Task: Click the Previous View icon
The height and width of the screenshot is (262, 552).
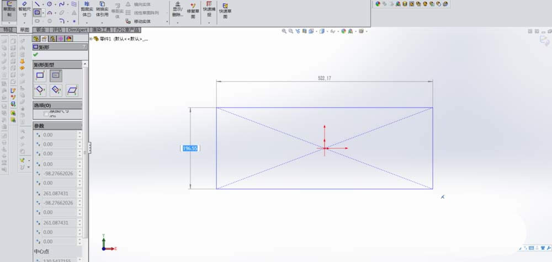Action: point(298,31)
